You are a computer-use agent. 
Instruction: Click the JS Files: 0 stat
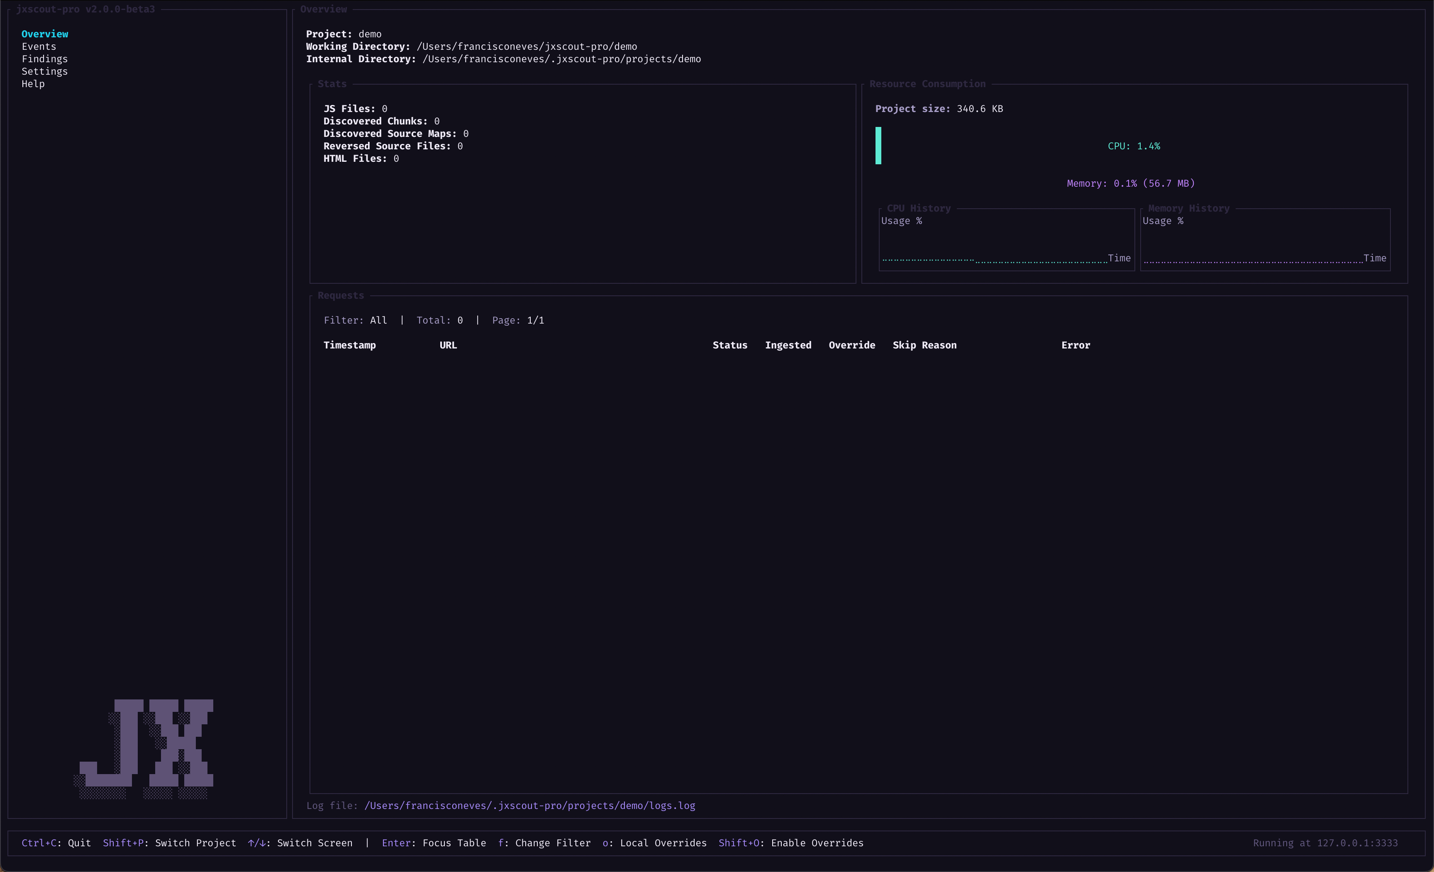click(x=356, y=109)
